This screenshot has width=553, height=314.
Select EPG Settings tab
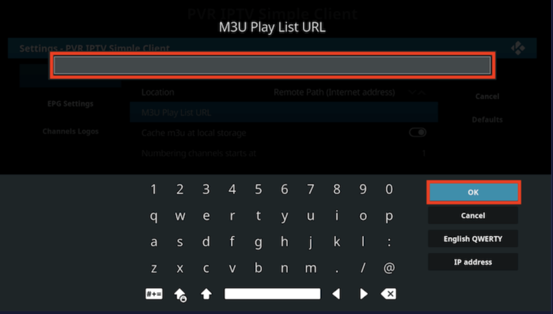(x=71, y=104)
